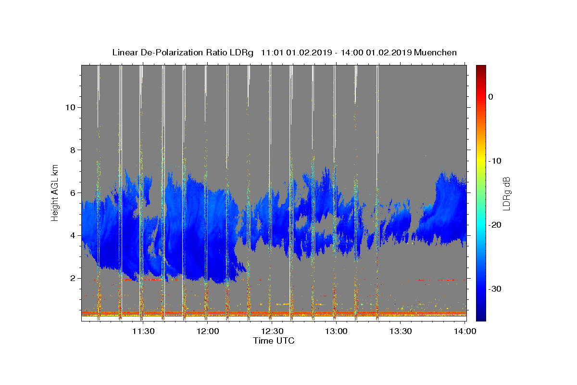
Task: Click the height label '2'
Action: pyautogui.click(x=72, y=278)
